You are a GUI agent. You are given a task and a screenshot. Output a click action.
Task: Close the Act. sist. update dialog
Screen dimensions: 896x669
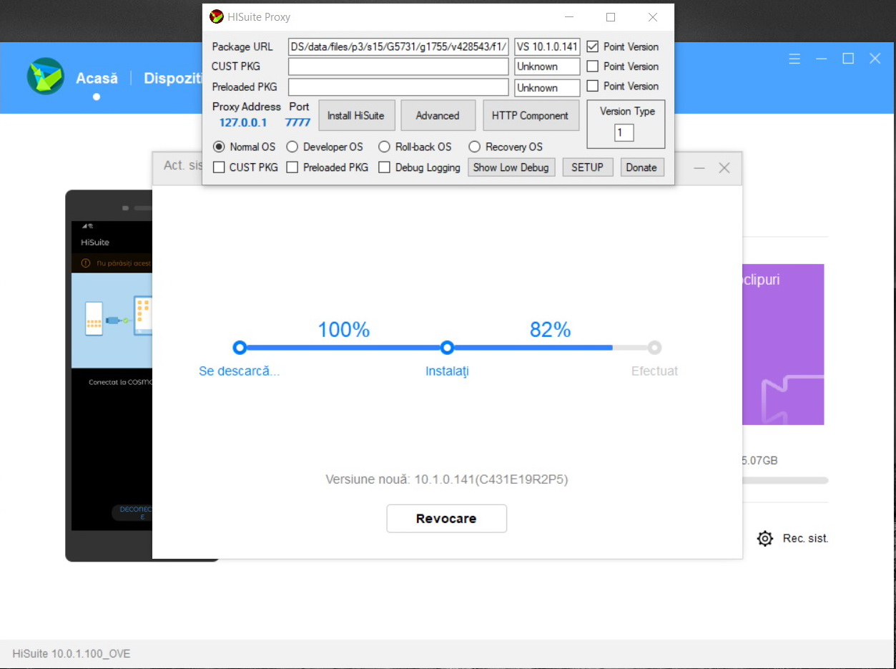click(x=724, y=167)
